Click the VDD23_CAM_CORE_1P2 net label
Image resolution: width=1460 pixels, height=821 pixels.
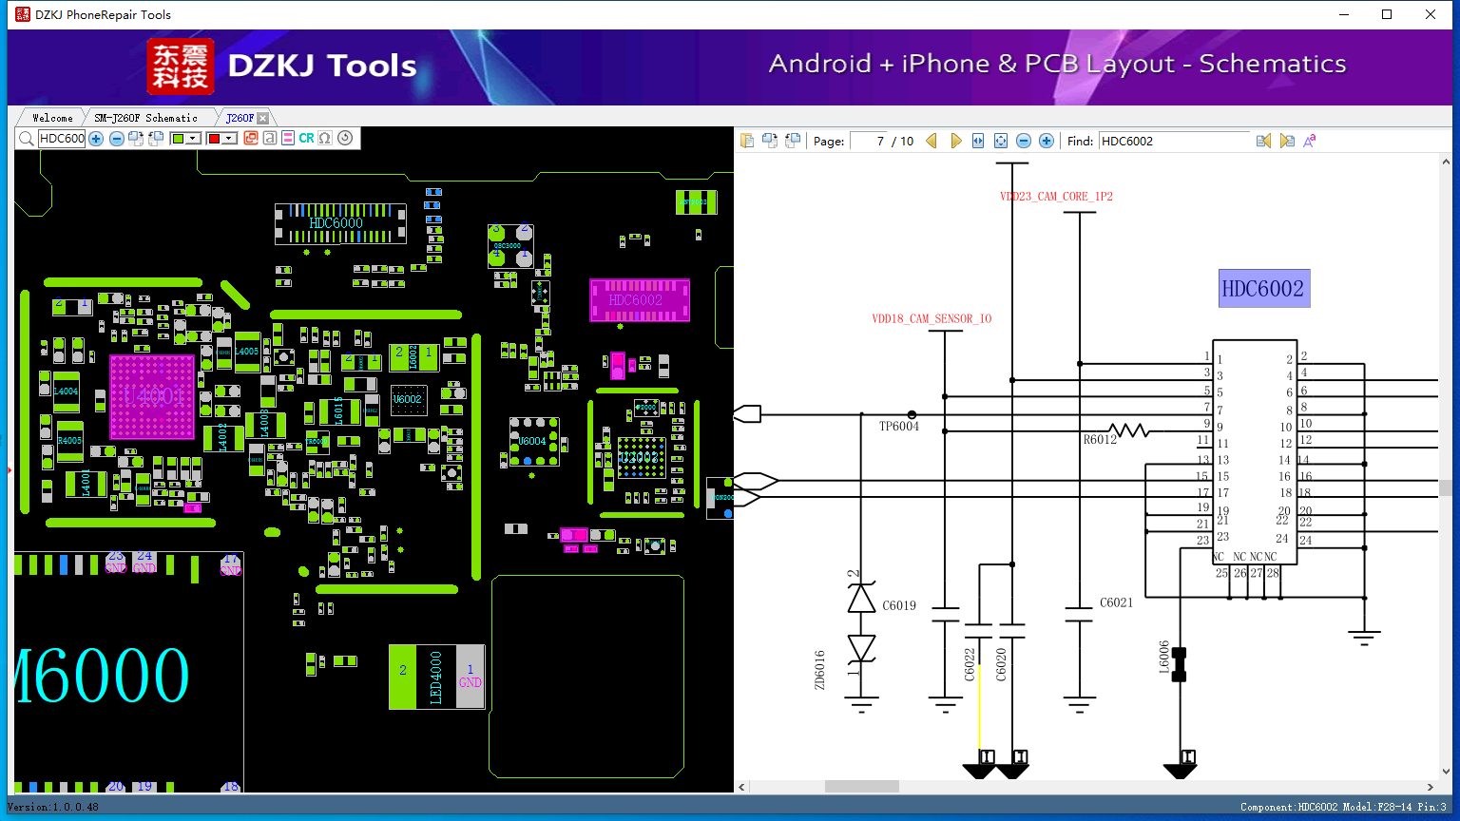click(x=1056, y=197)
